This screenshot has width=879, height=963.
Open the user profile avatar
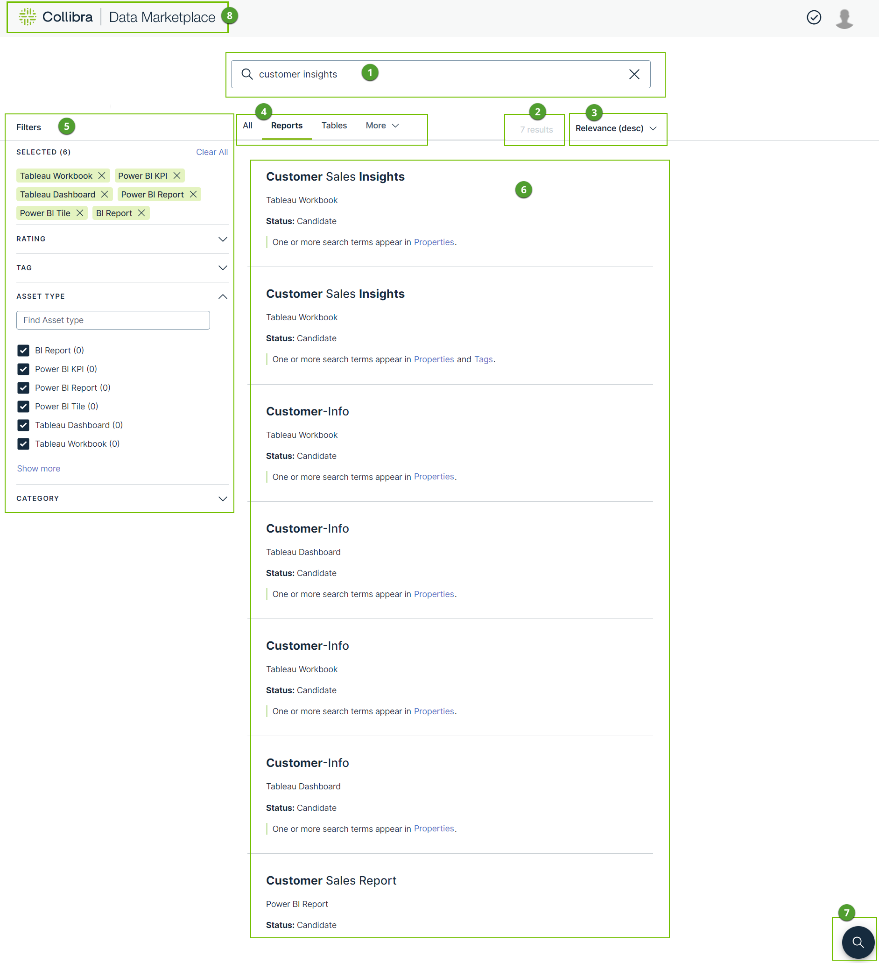click(x=844, y=19)
